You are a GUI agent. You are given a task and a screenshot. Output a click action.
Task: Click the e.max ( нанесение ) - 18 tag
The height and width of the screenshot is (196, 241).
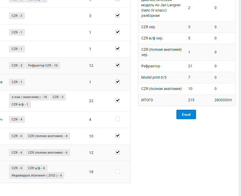(x=29, y=97)
